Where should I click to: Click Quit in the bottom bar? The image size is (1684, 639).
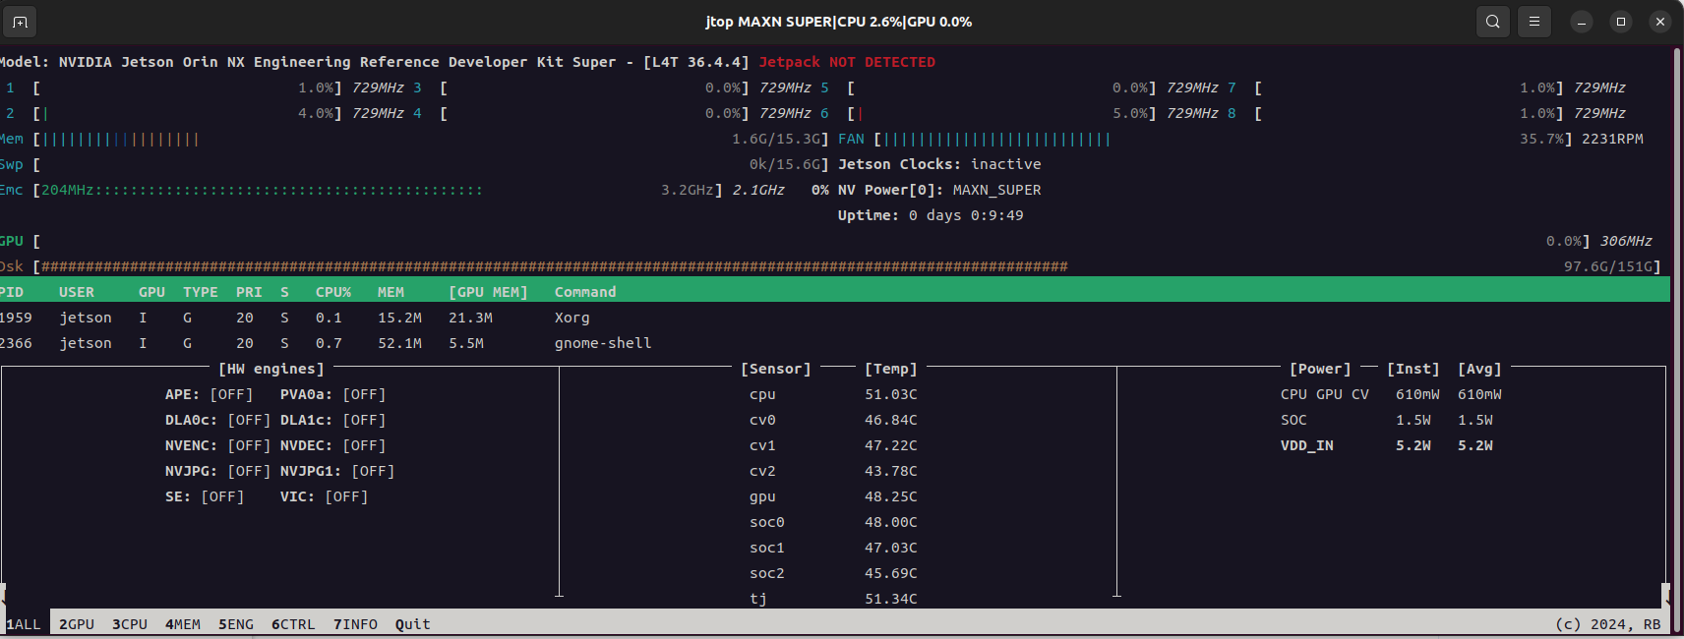click(413, 624)
